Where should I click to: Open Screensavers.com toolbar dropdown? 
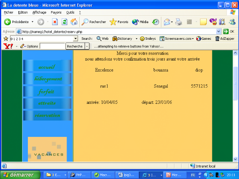pyautogui.click(x=176, y=39)
